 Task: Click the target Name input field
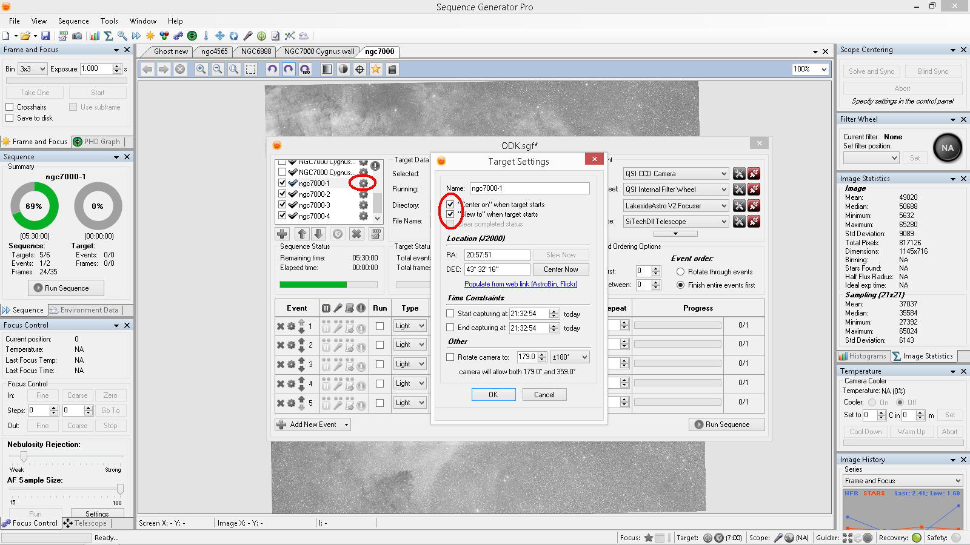(x=529, y=188)
